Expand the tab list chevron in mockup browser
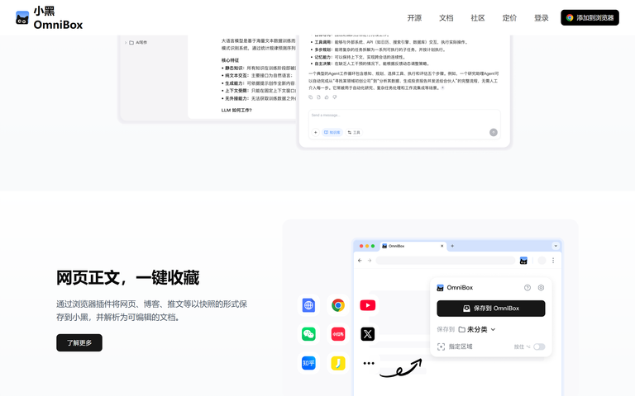 (x=556, y=246)
